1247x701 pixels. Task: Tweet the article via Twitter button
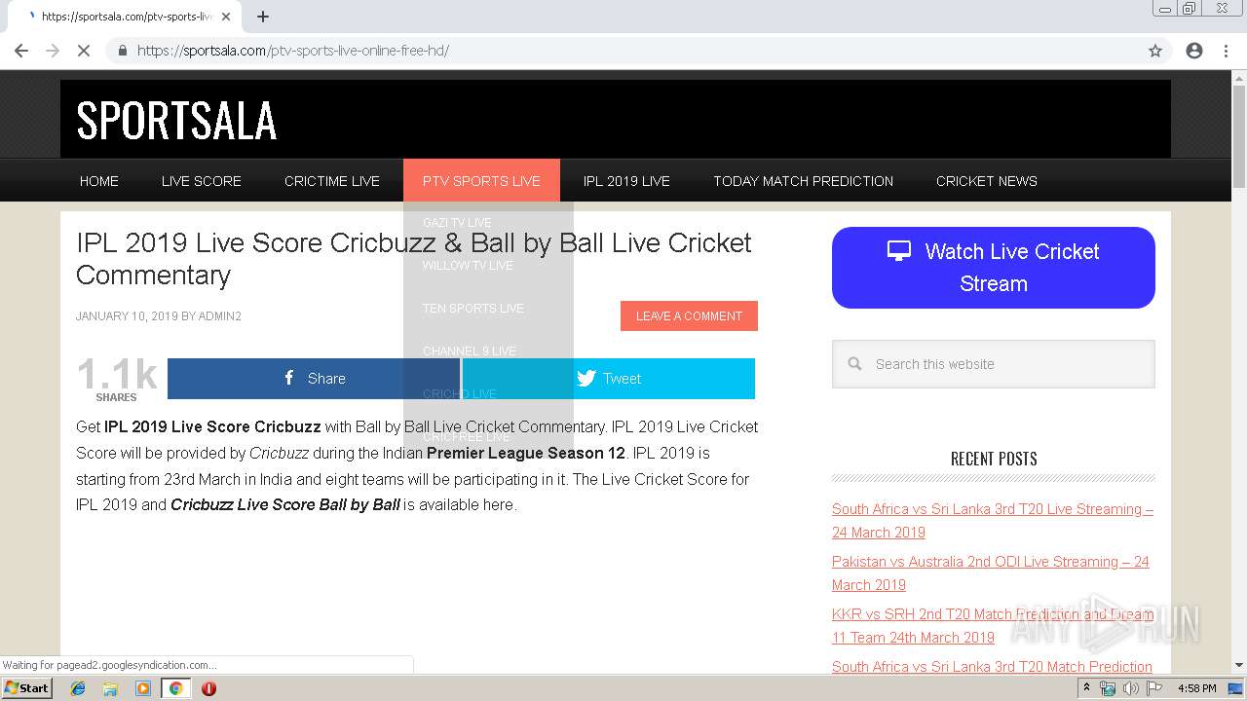click(x=609, y=379)
